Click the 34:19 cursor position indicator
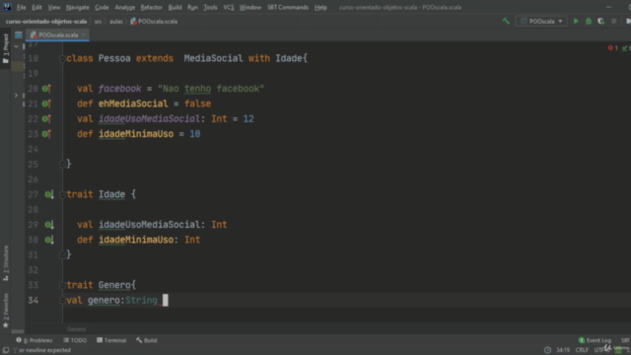 click(x=563, y=350)
